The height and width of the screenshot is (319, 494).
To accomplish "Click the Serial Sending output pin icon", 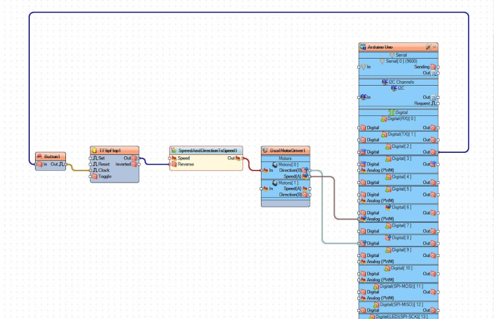I will pyautogui.click(x=433, y=67).
